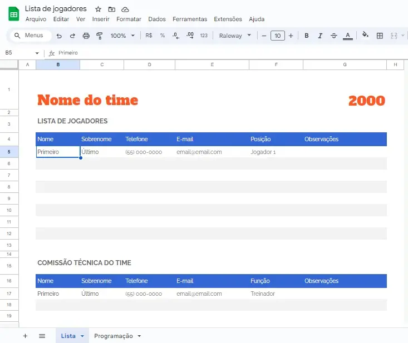
Task: Toggle strikethrough formatting
Action: pyautogui.click(x=334, y=36)
